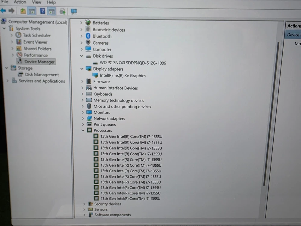The width and height of the screenshot is (301, 226).
Task: Open the Action menu
Action: 20,2
